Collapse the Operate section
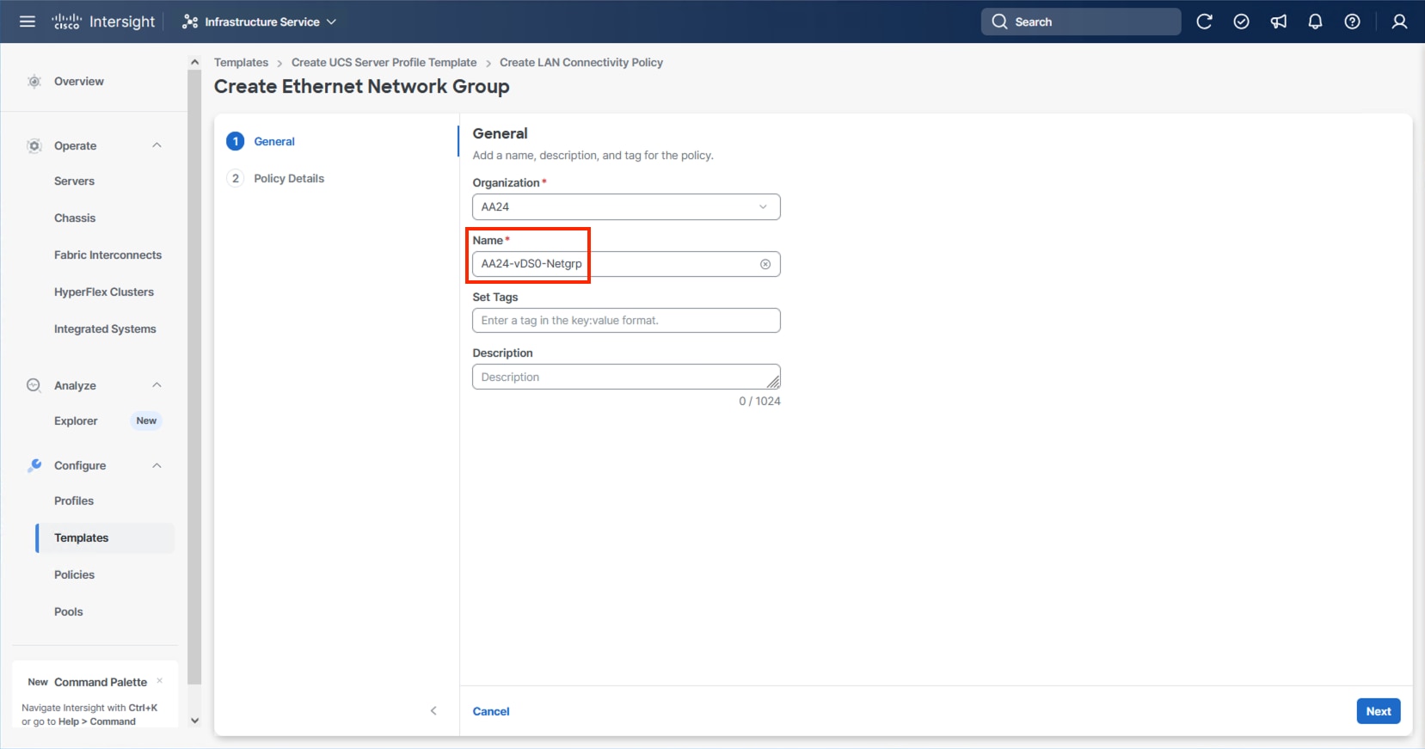The width and height of the screenshot is (1425, 749). click(157, 145)
